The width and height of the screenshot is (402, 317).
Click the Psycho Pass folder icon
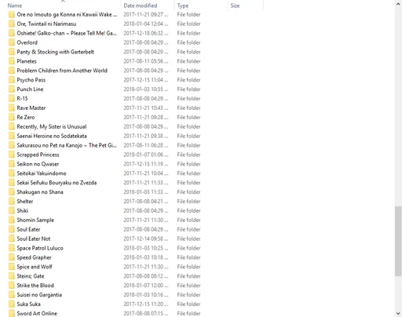(x=12, y=80)
